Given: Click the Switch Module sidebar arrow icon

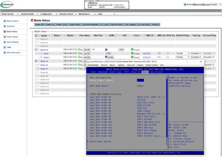Looking at the screenshot, I should click(x=5, y=42).
